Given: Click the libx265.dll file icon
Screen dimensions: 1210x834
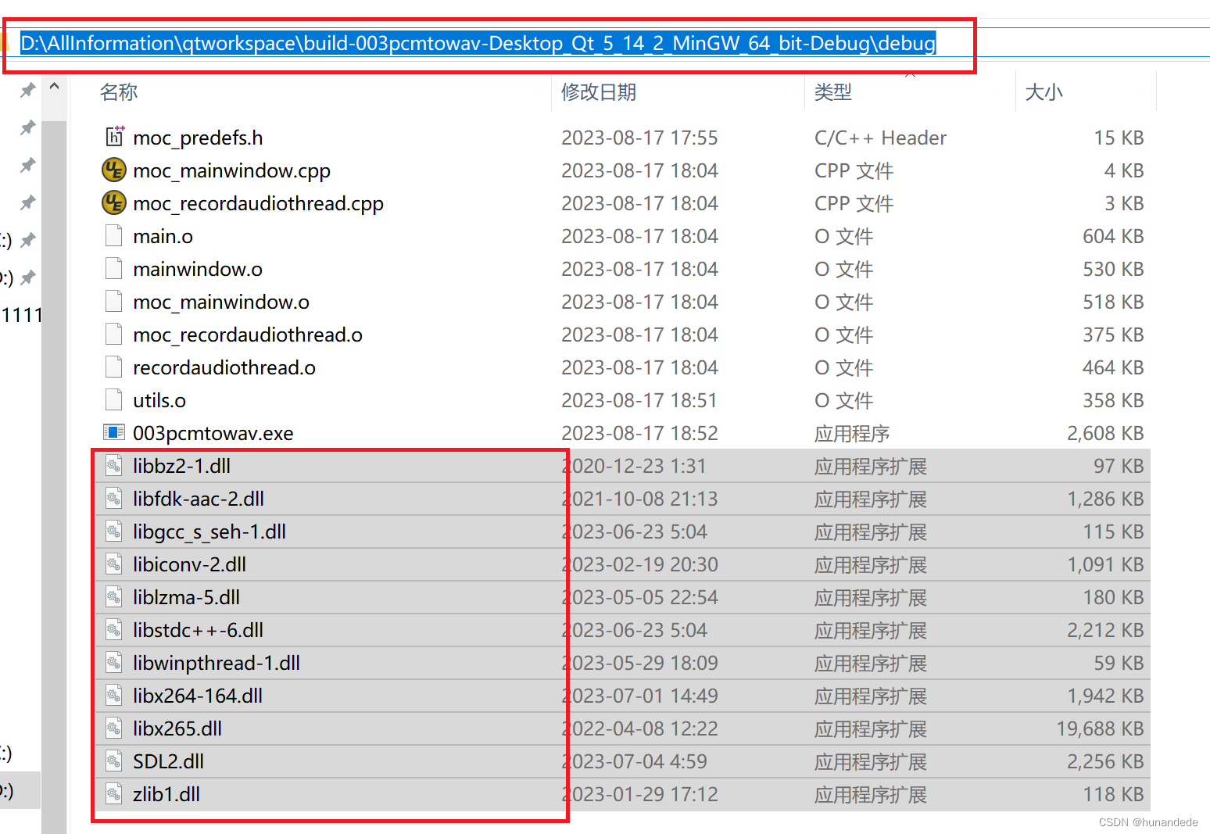Looking at the screenshot, I should (x=114, y=728).
